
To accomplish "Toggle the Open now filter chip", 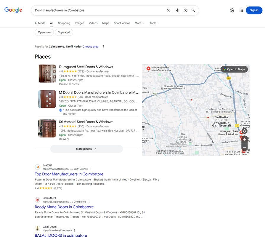I will [x=44, y=32].
